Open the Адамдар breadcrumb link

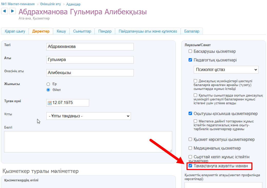(73, 4)
